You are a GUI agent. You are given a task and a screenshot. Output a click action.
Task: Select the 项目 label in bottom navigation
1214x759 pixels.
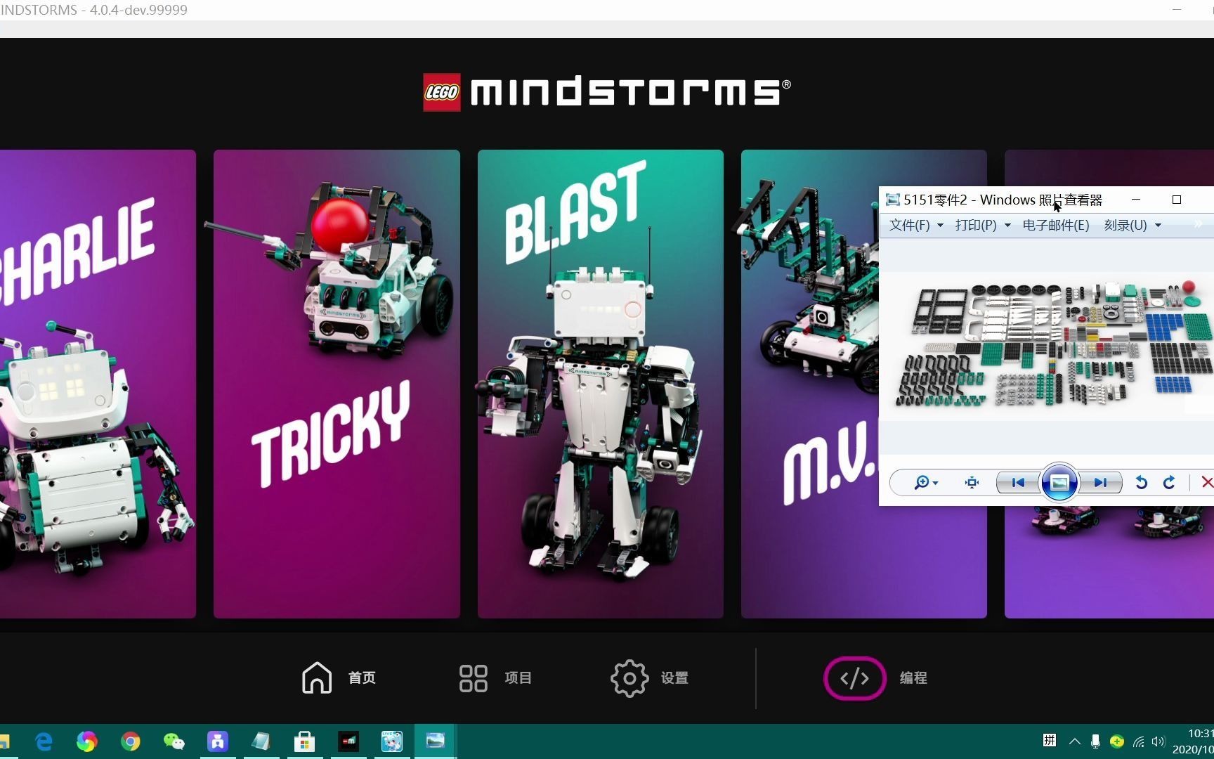pos(518,678)
